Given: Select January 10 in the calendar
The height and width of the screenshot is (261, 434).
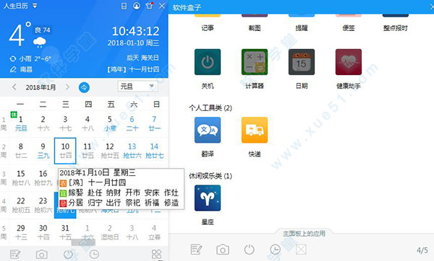Looking at the screenshot, I should pos(65,151).
